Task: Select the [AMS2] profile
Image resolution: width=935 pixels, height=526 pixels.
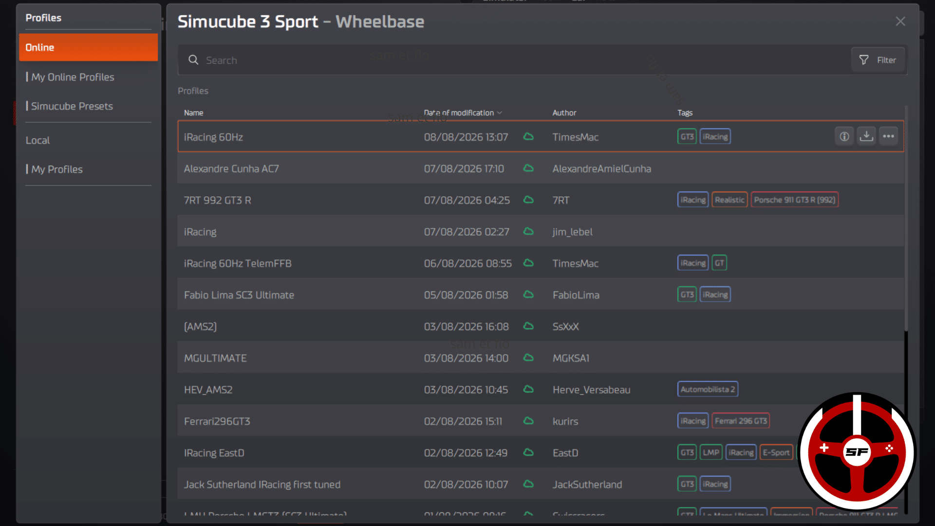Action: pyautogui.click(x=200, y=326)
